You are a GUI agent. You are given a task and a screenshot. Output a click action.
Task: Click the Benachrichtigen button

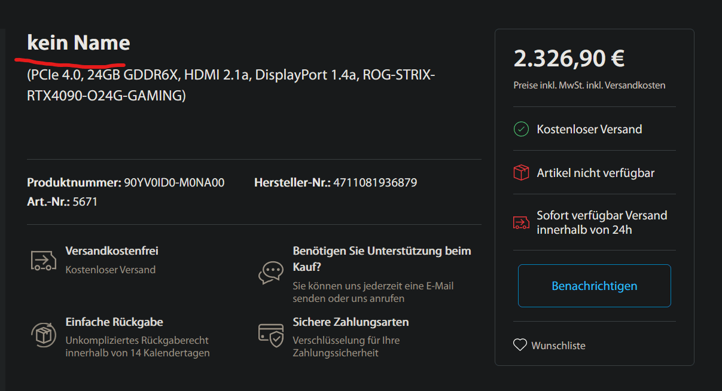[x=594, y=286]
